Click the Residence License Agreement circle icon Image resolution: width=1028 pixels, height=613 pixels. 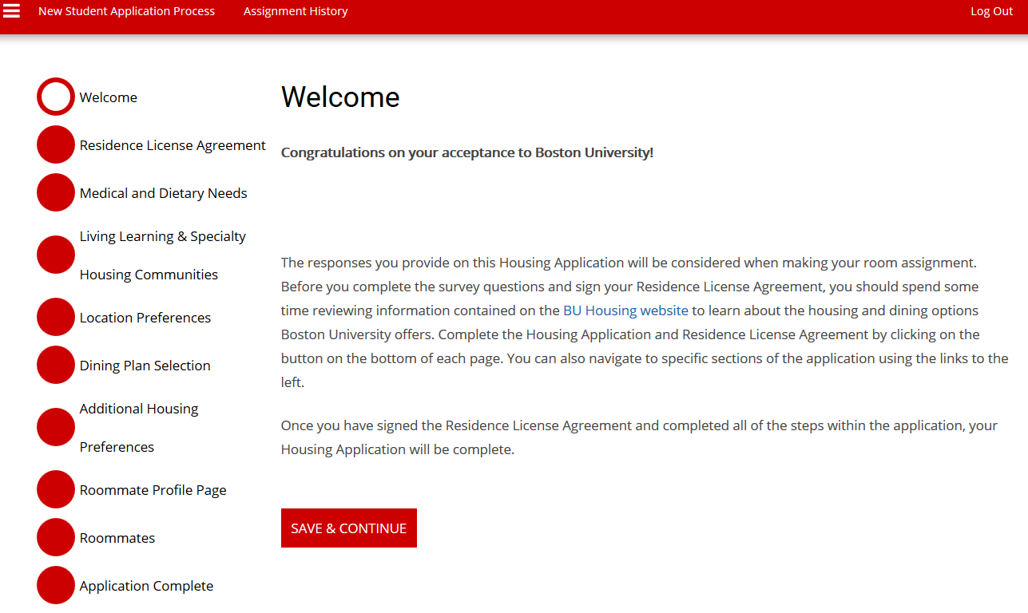coord(56,144)
